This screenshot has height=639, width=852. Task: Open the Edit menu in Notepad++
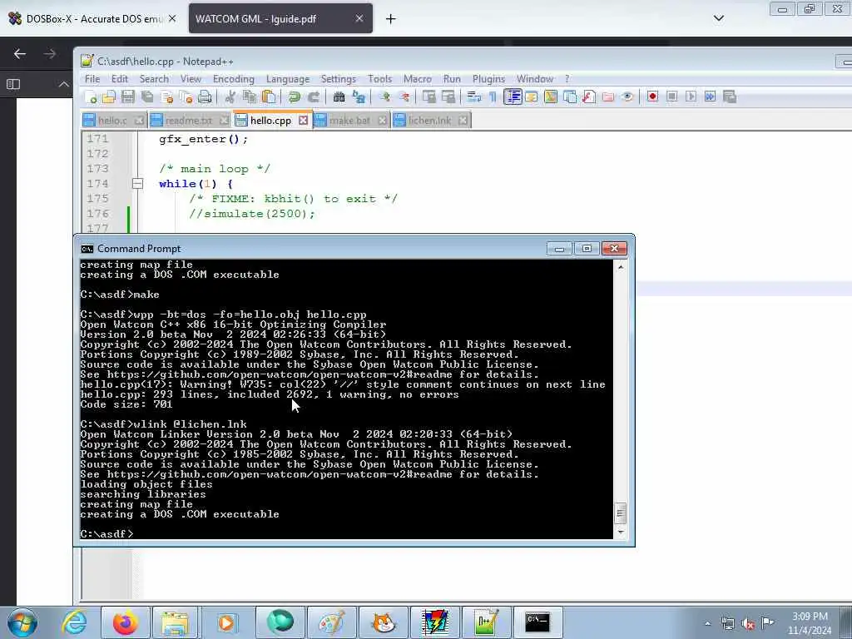[x=120, y=79]
